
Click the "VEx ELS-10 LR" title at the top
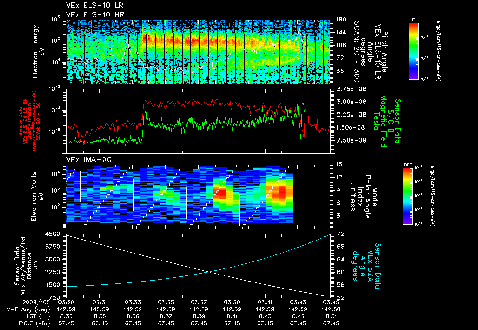[94, 6]
